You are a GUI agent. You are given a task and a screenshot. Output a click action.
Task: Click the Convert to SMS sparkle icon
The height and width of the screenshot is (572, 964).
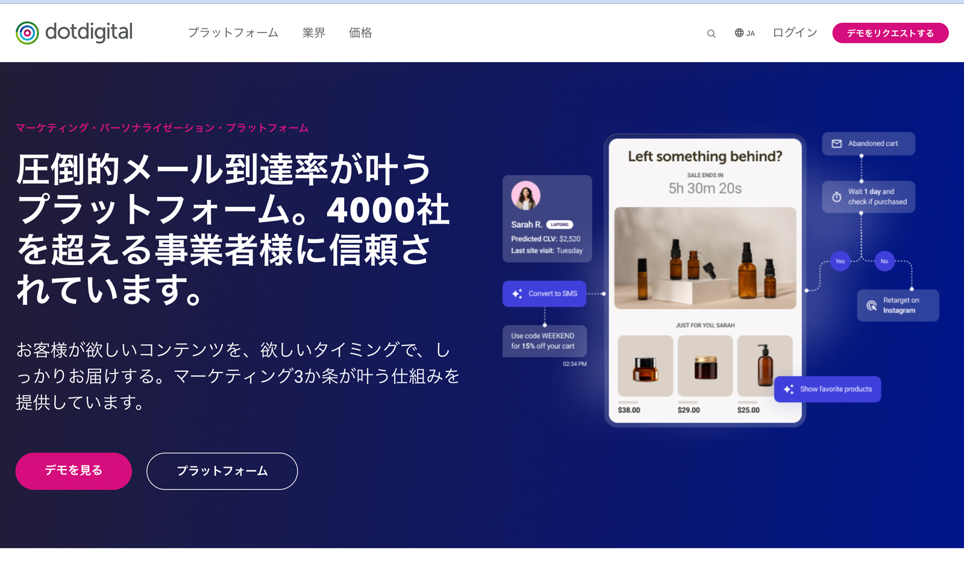tap(517, 294)
